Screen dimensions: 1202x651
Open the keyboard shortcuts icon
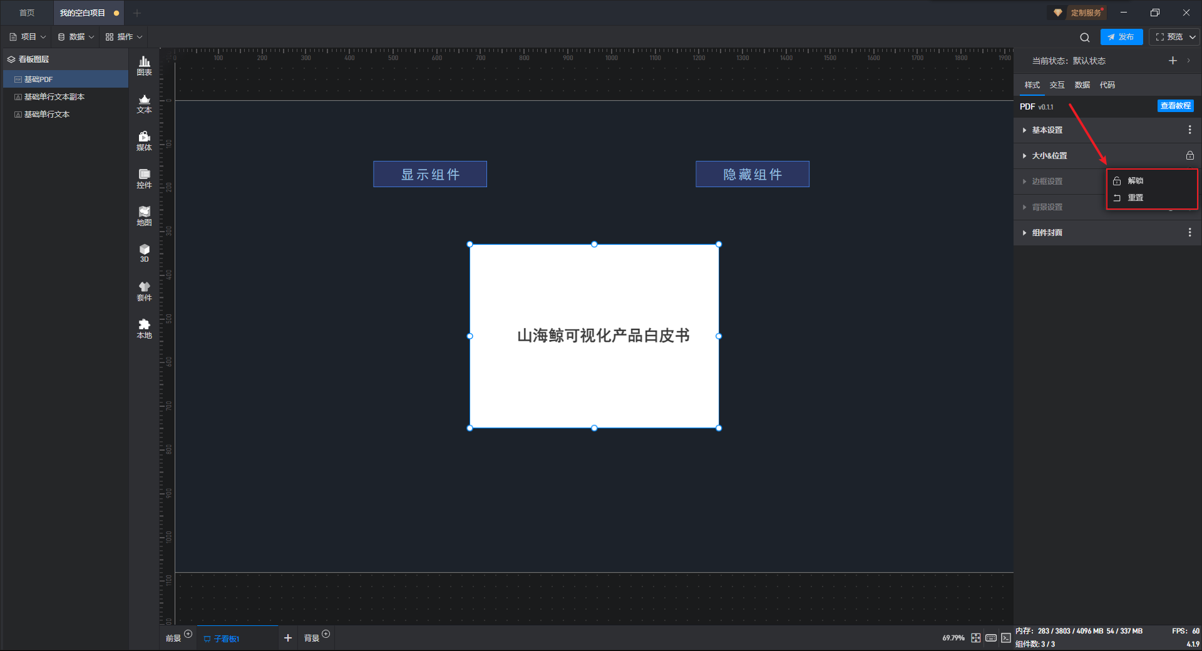tap(991, 638)
